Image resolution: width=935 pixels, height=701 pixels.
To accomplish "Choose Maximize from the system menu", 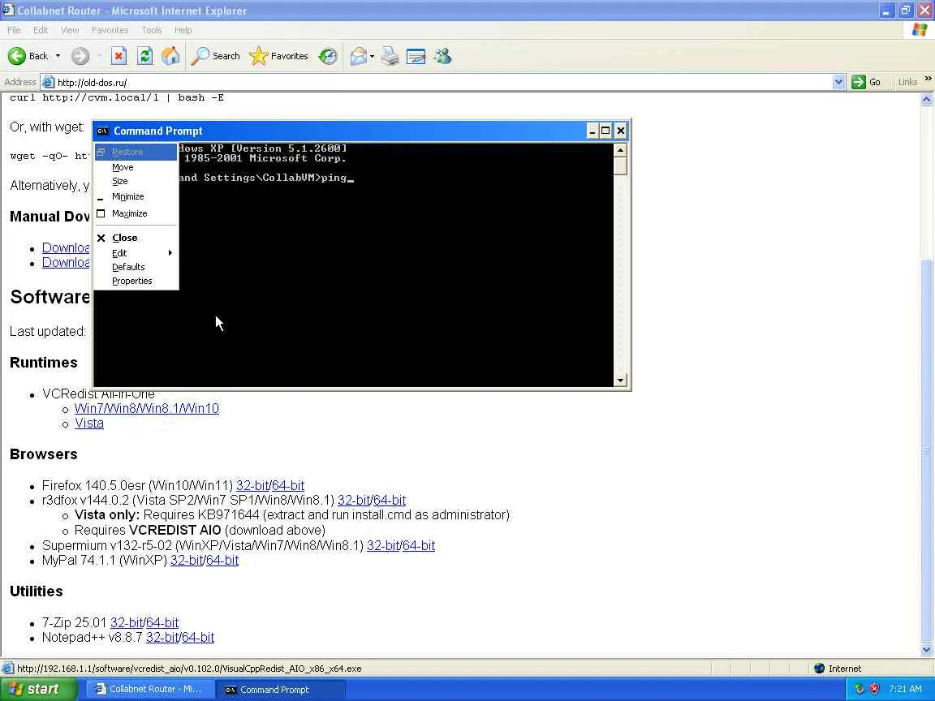I will click(x=136, y=213).
